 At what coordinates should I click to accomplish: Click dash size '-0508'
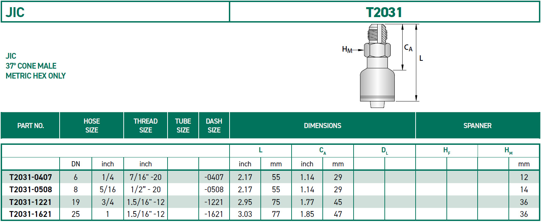[x=214, y=190]
